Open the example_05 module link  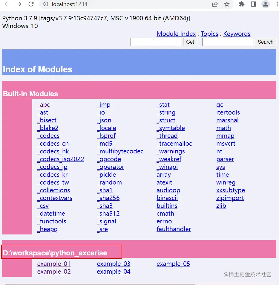173,264
